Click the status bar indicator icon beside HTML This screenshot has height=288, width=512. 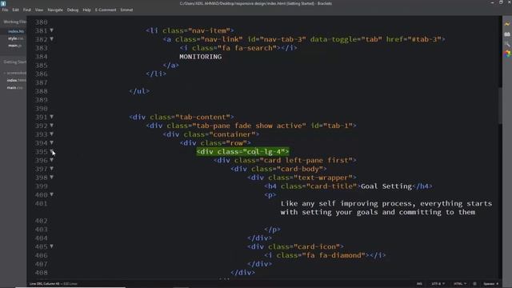[474, 284]
